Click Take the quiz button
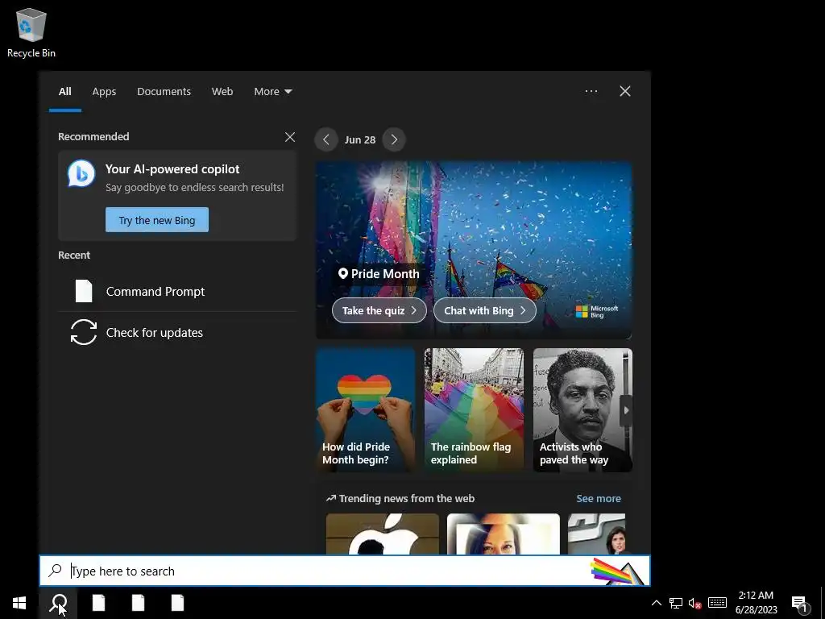The height and width of the screenshot is (619, 825). [379, 310]
